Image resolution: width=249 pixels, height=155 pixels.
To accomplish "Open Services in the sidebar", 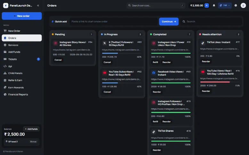I will pos(22,45).
